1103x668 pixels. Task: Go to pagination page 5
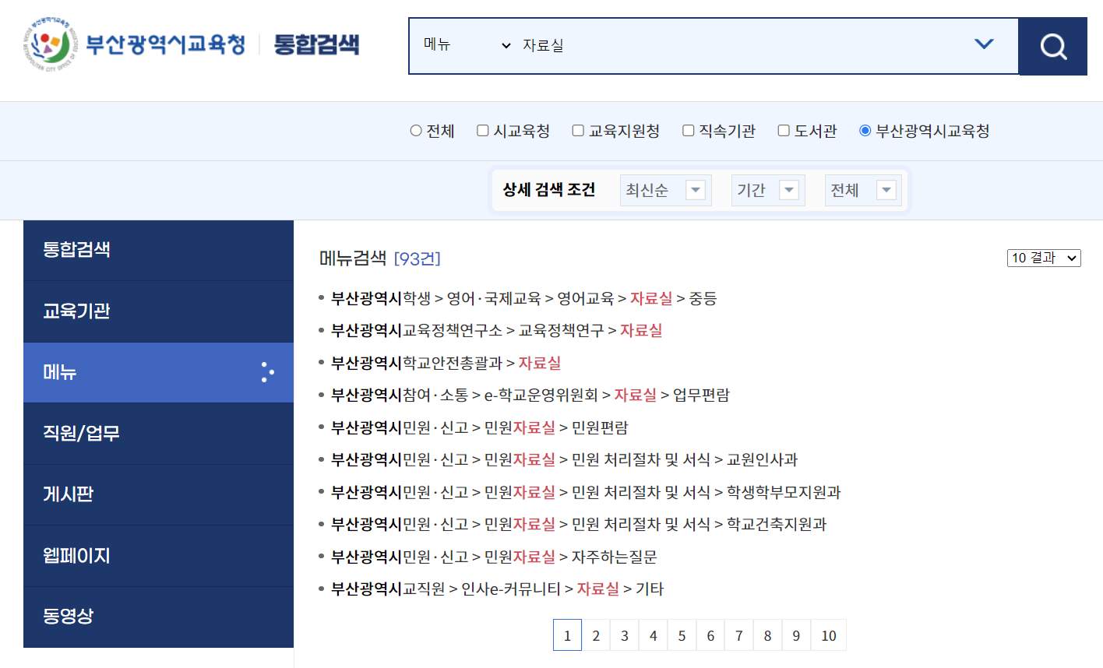click(x=682, y=635)
